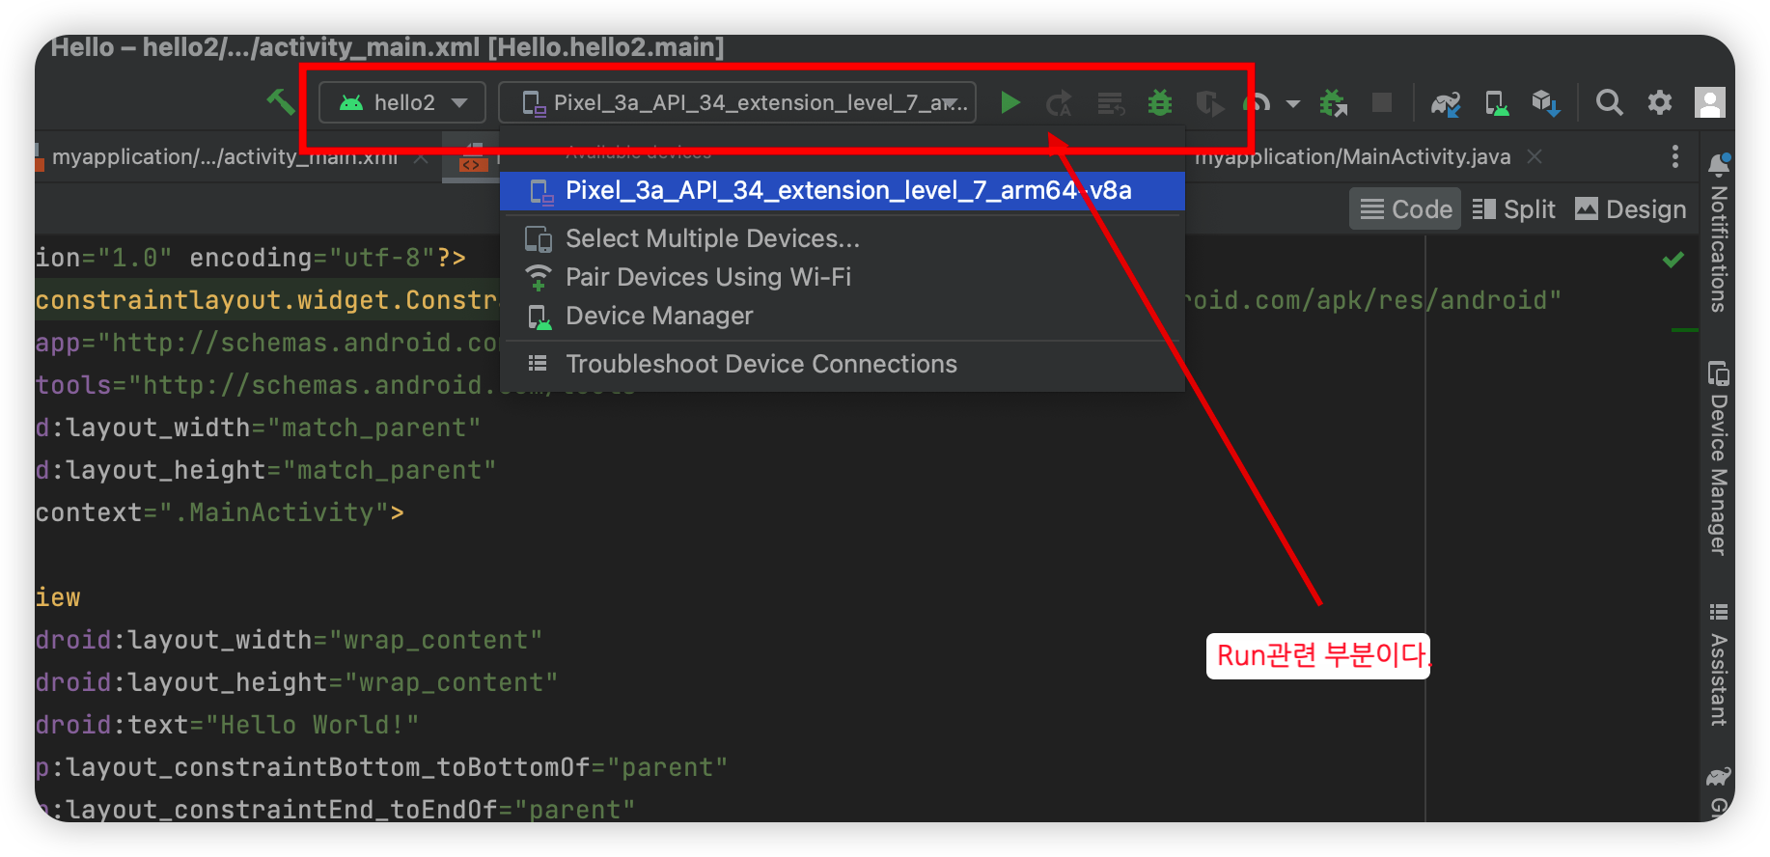This screenshot has width=1770, height=857.
Task: Start debugging with the green bug icon
Action: click(1160, 102)
